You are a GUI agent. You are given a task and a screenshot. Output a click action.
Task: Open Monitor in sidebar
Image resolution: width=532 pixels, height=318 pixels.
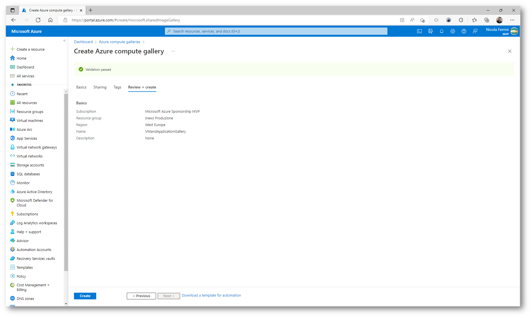point(23,183)
